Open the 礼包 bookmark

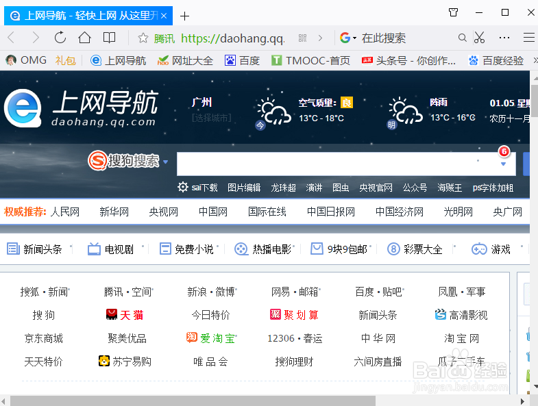pyautogui.click(x=66, y=60)
